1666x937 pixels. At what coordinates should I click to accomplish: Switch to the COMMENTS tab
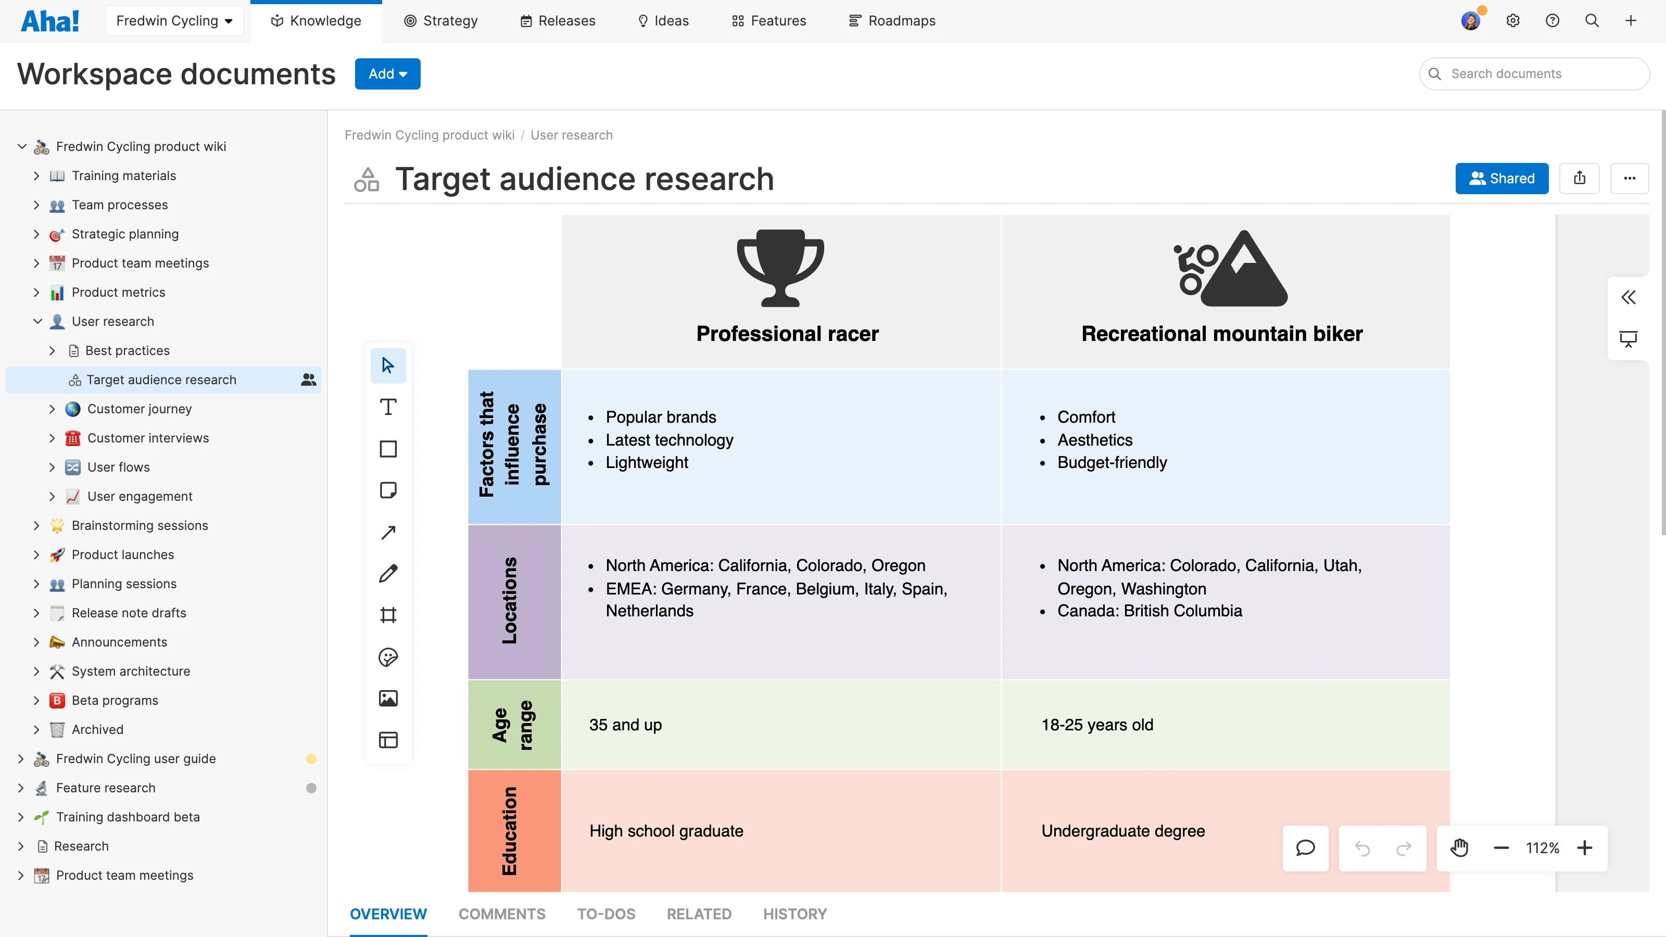(502, 914)
